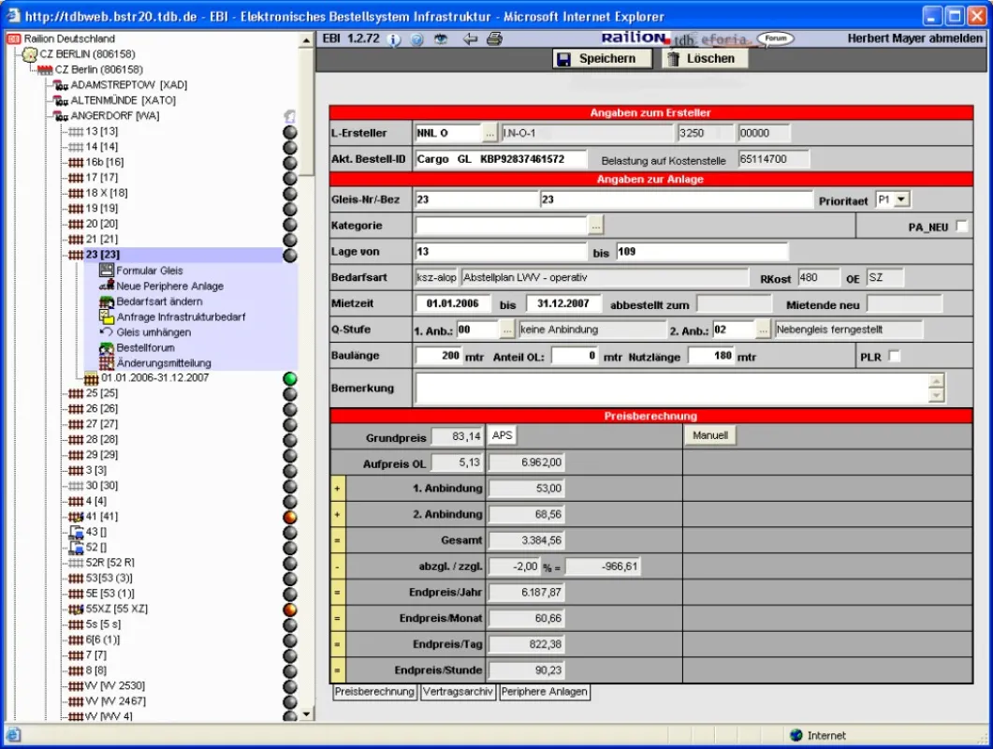The image size is (993, 749).
Task: Click the Baulänge 200 value field
Action: [x=438, y=356]
